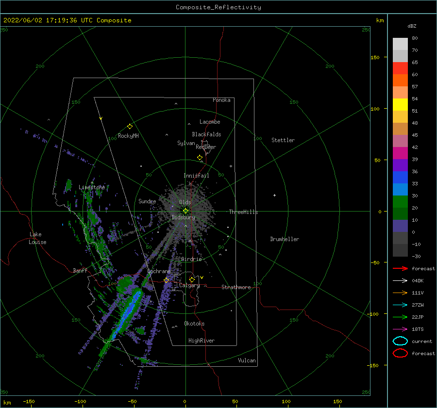
Task: Click the Innisfail city label
Action: pyautogui.click(x=196, y=176)
